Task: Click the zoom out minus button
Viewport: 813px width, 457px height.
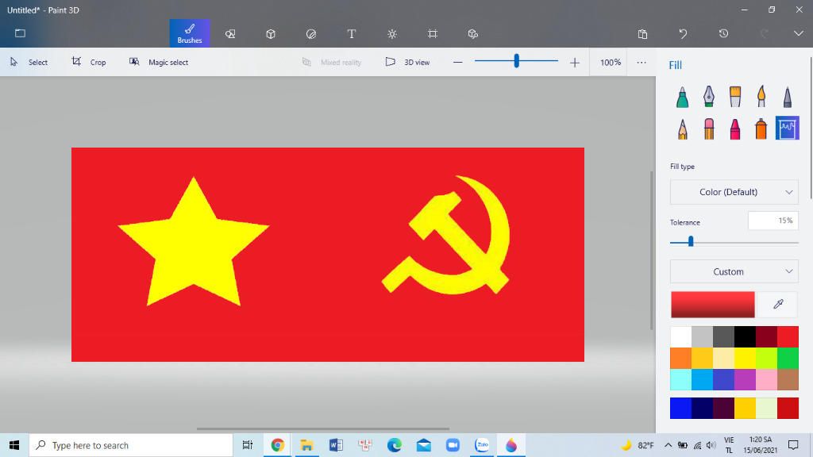Action: pyautogui.click(x=457, y=62)
